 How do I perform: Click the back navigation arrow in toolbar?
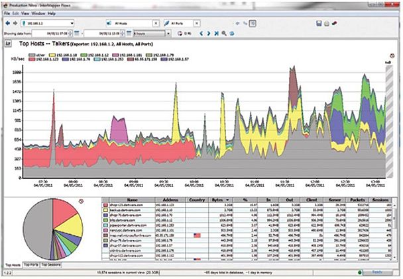click(6, 22)
